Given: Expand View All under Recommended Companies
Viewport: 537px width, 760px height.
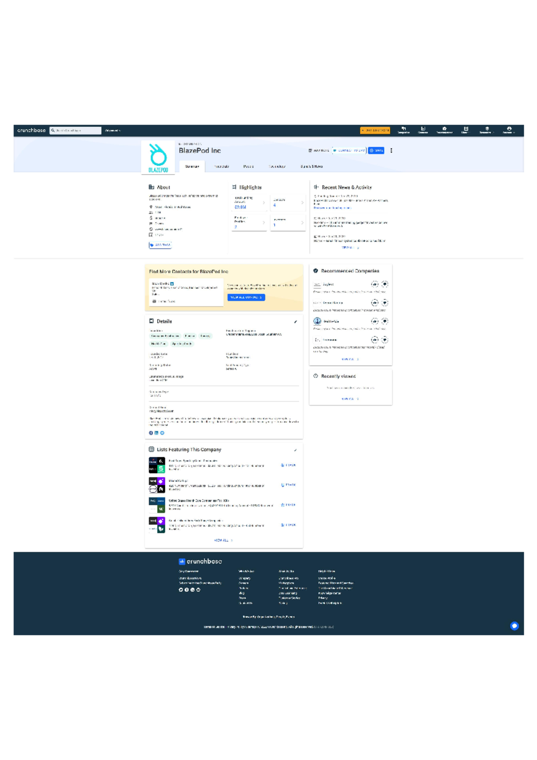Looking at the screenshot, I should point(350,359).
